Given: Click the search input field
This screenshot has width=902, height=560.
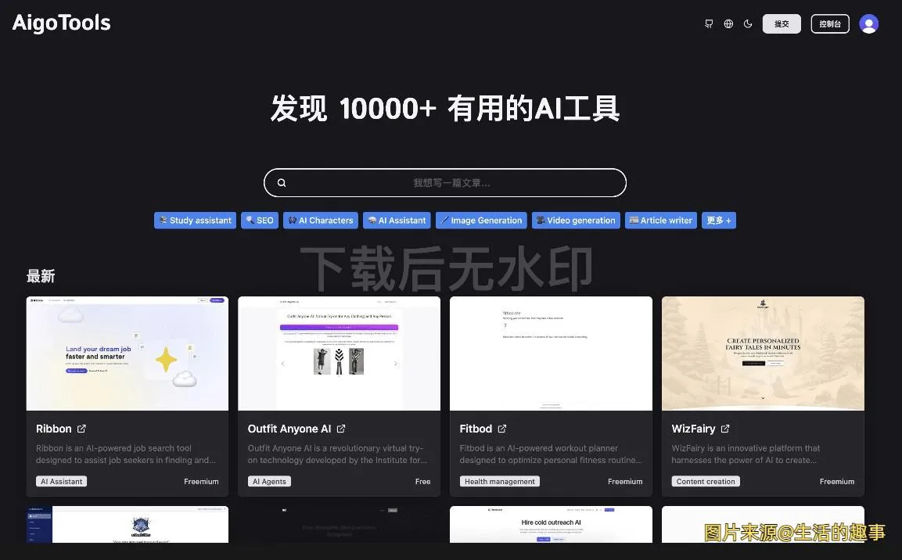Looking at the screenshot, I should tap(444, 182).
